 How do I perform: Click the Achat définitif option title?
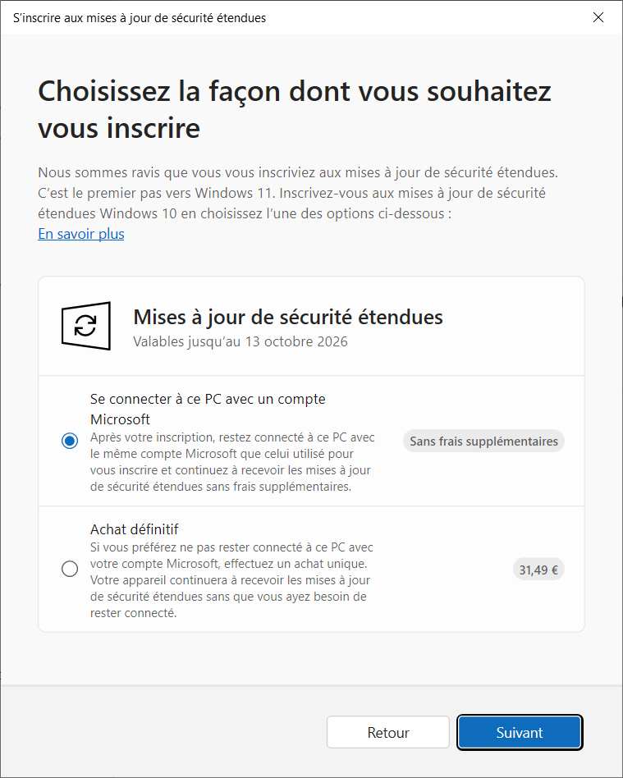click(x=134, y=529)
